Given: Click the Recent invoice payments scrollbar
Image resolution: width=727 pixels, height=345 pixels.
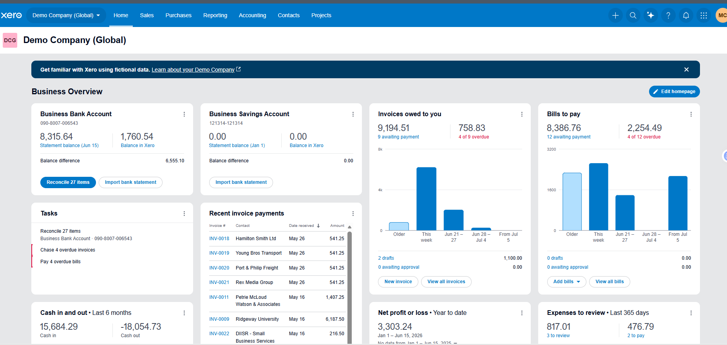Looking at the screenshot, I should 349,287.
